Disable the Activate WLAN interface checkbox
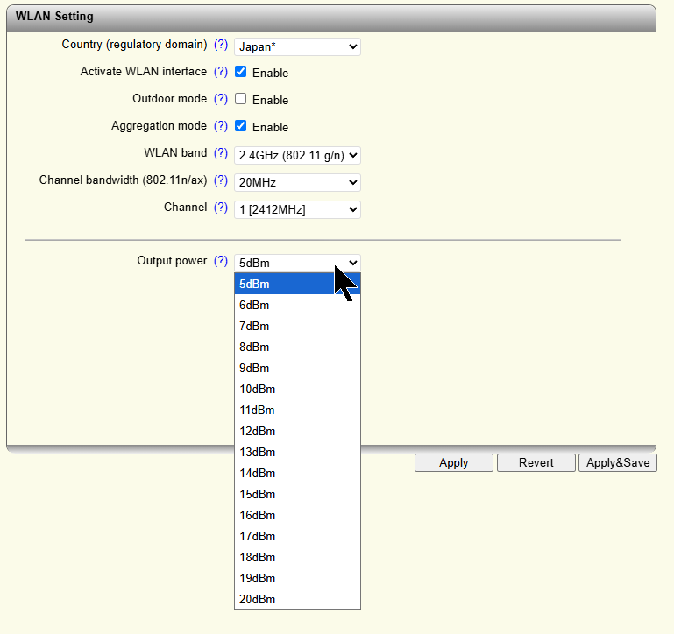This screenshot has width=674, height=634. tap(241, 72)
